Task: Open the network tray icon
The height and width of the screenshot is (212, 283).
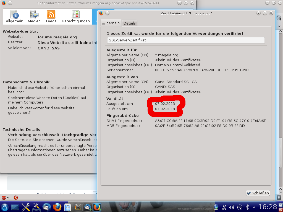Action: tap(216, 207)
